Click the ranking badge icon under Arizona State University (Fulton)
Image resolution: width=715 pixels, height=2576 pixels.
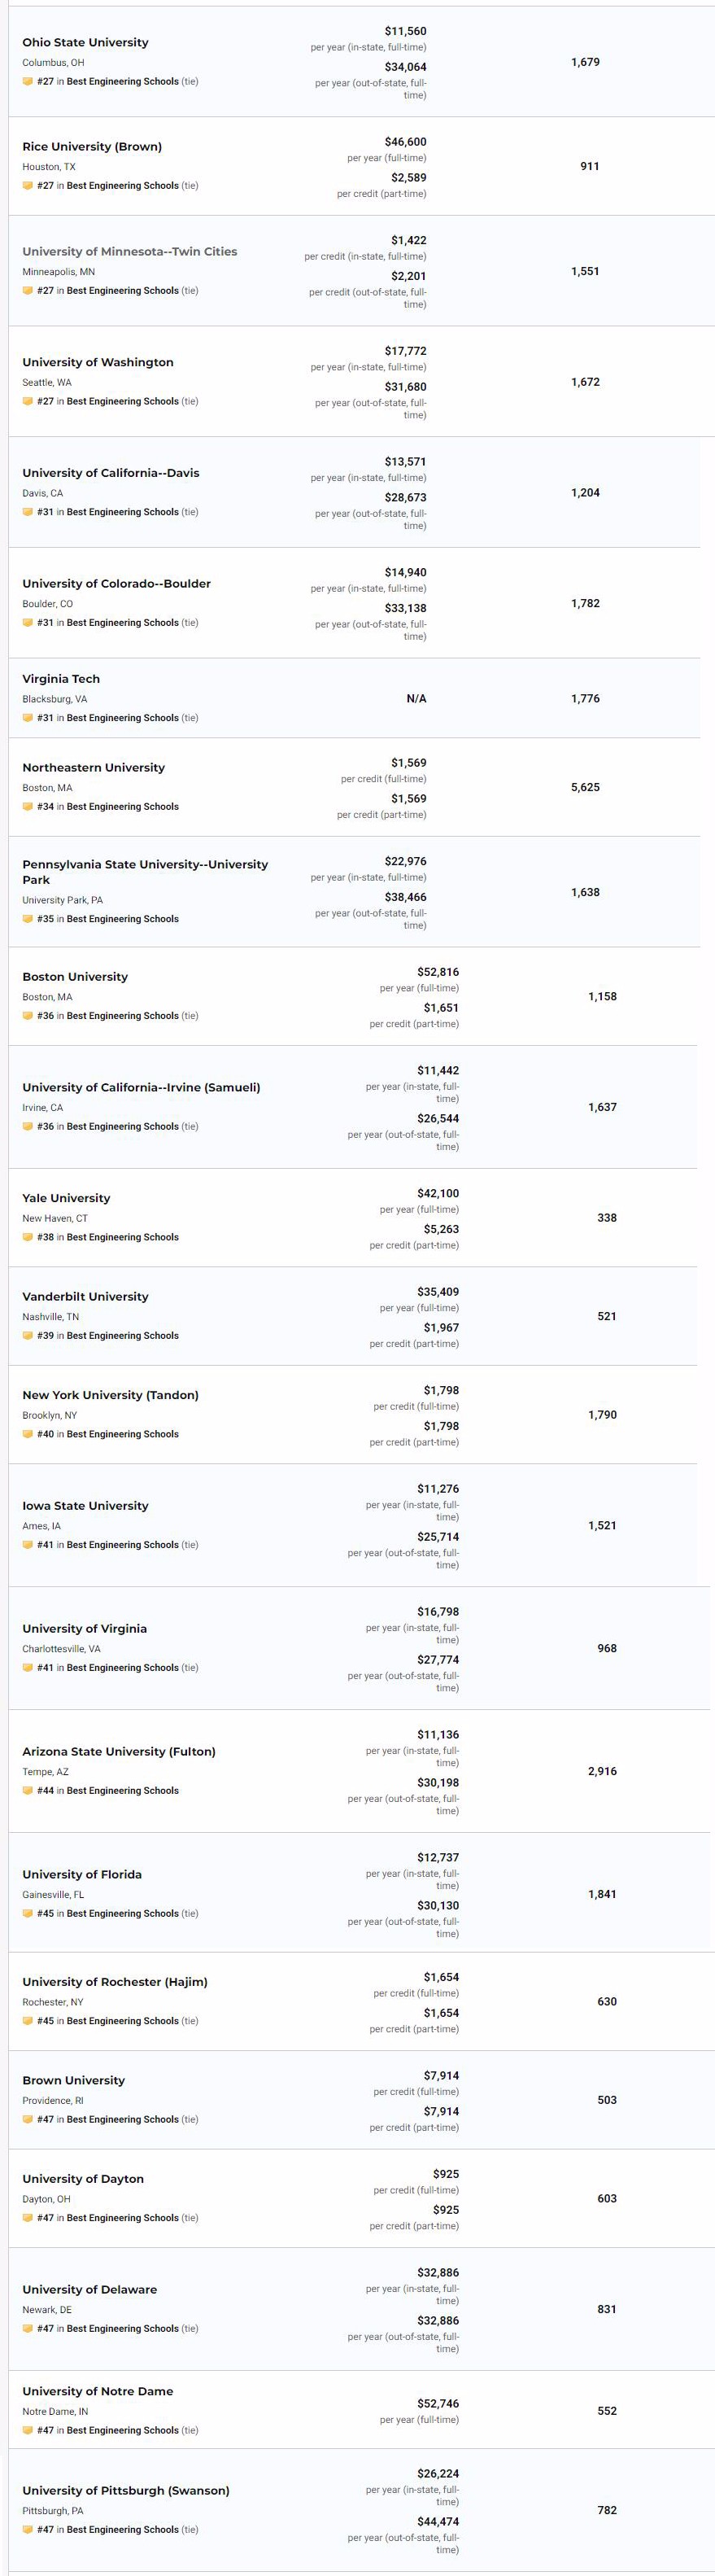tap(28, 1791)
